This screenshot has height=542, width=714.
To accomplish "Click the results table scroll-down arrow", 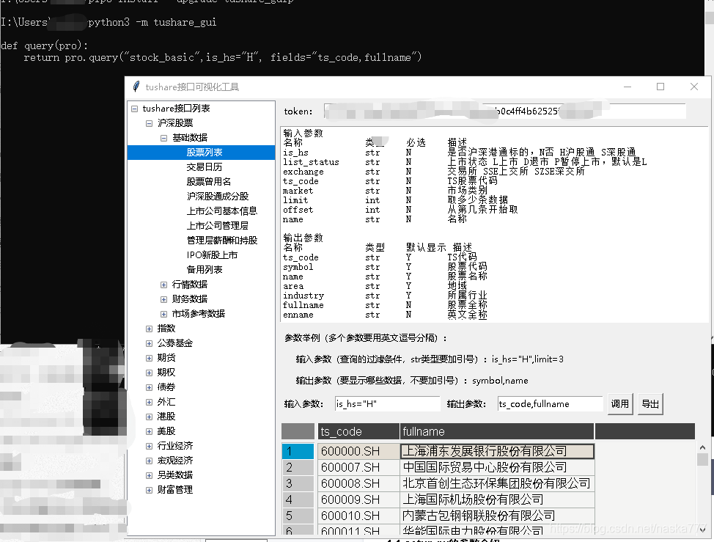I will pyautogui.click(x=702, y=530).
